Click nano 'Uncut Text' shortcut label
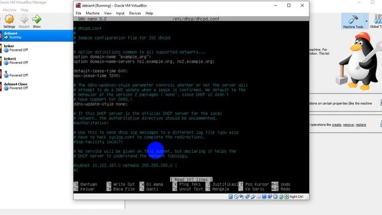Viewport: 382px width, 215px height. tap(191, 189)
